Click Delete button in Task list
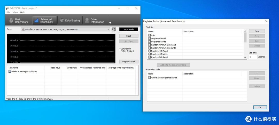The image size is (279, 125). [x=257, y=46]
